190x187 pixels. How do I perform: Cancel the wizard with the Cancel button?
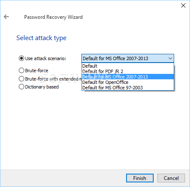(x=171, y=178)
